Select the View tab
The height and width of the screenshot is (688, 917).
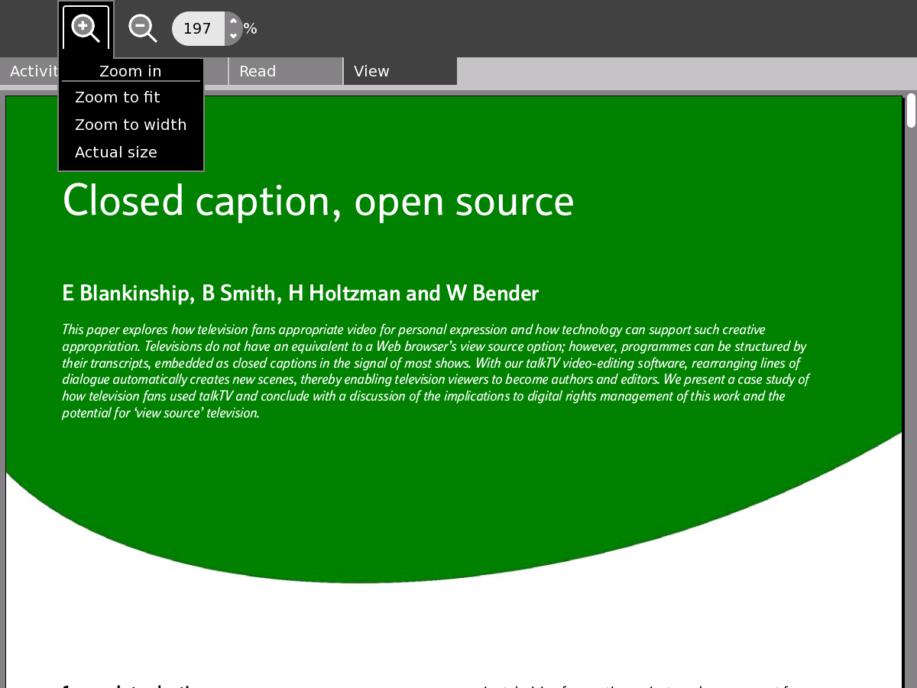coord(400,71)
